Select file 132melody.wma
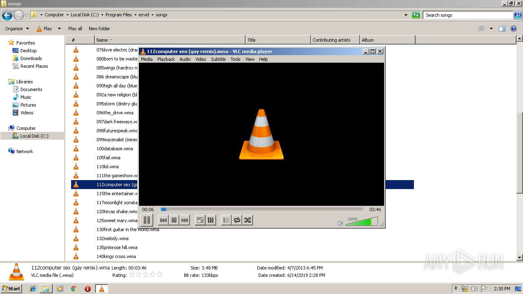This screenshot has width=523, height=294. click(112, 238)
